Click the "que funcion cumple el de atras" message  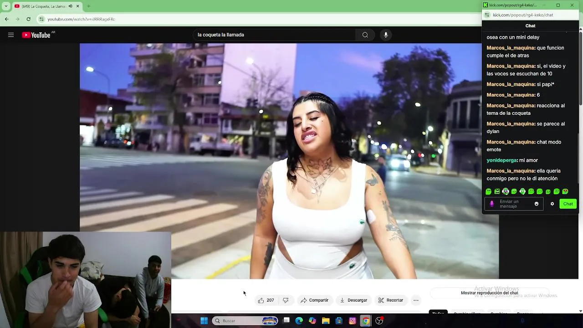tap(525, 51)
